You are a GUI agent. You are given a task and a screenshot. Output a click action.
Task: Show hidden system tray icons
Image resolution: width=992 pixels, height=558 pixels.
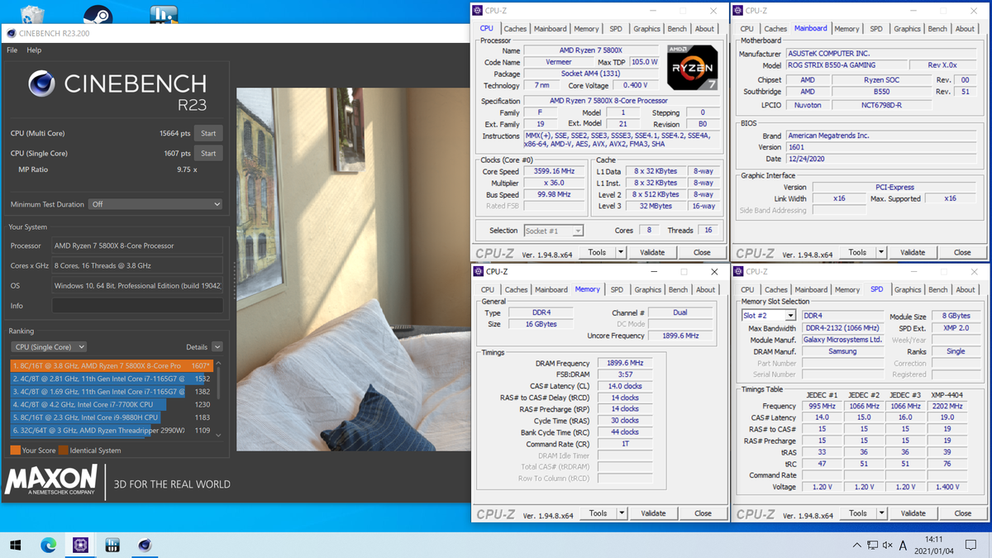[856, 545]
